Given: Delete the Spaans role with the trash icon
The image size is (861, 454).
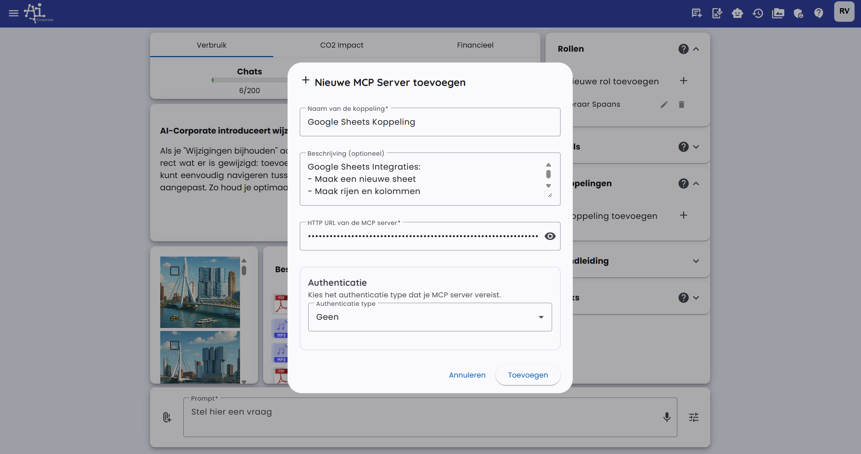Looking at the screenshot, I should 681,104.
